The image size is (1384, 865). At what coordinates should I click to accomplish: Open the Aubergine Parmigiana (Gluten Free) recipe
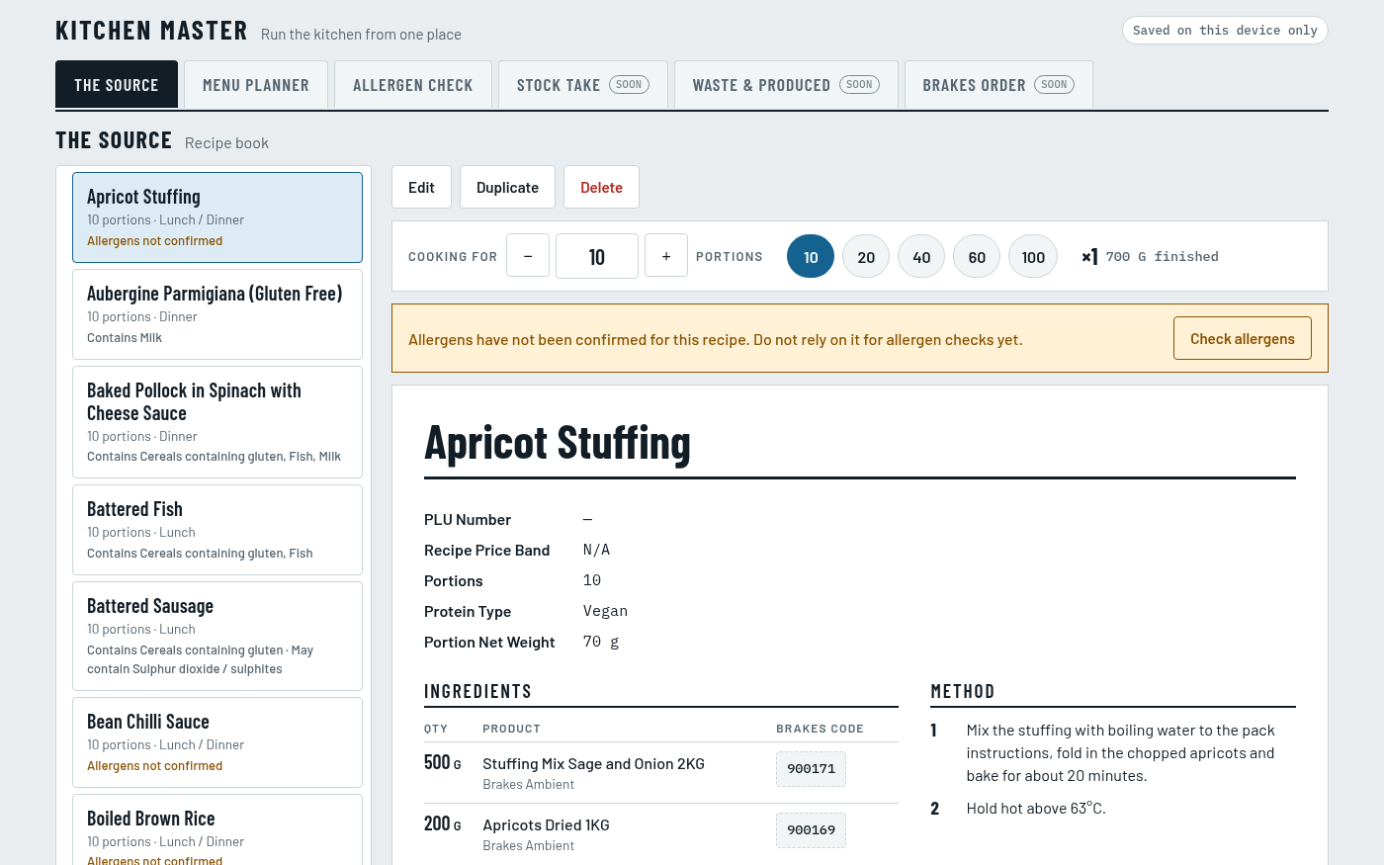[217, 314]
